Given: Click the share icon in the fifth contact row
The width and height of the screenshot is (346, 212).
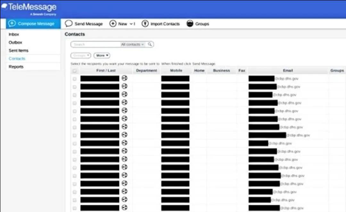Looking at the screenshot, I should 124,111.
